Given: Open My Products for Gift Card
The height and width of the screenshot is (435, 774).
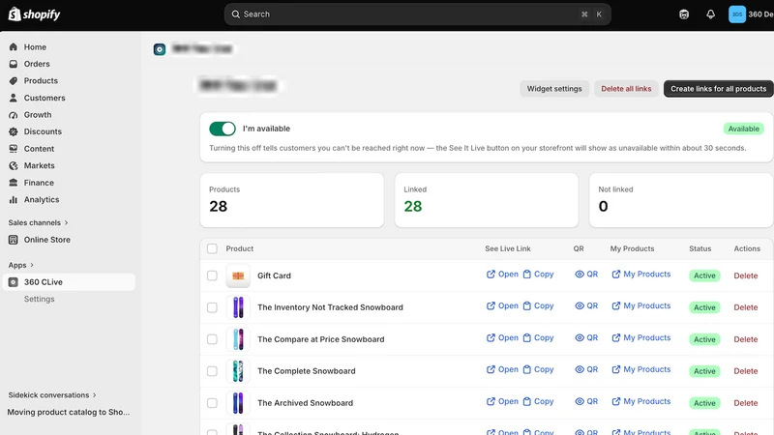Looking at the screenshot, I should tap(641, 275).
